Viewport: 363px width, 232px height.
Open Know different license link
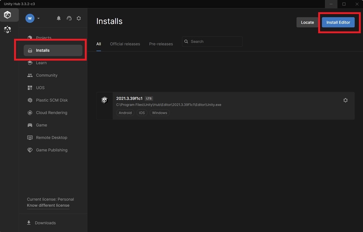(x=48, y=205)
